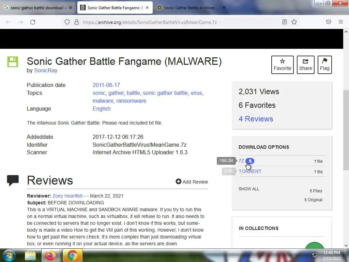Viewport: 349px width, 262px height.
Task: Open the 'sonic gather battle' topic link
Action: point(165,93)
